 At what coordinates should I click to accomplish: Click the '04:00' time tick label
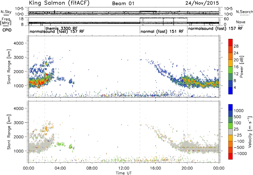pyautogui.click(x=60, y=168)
